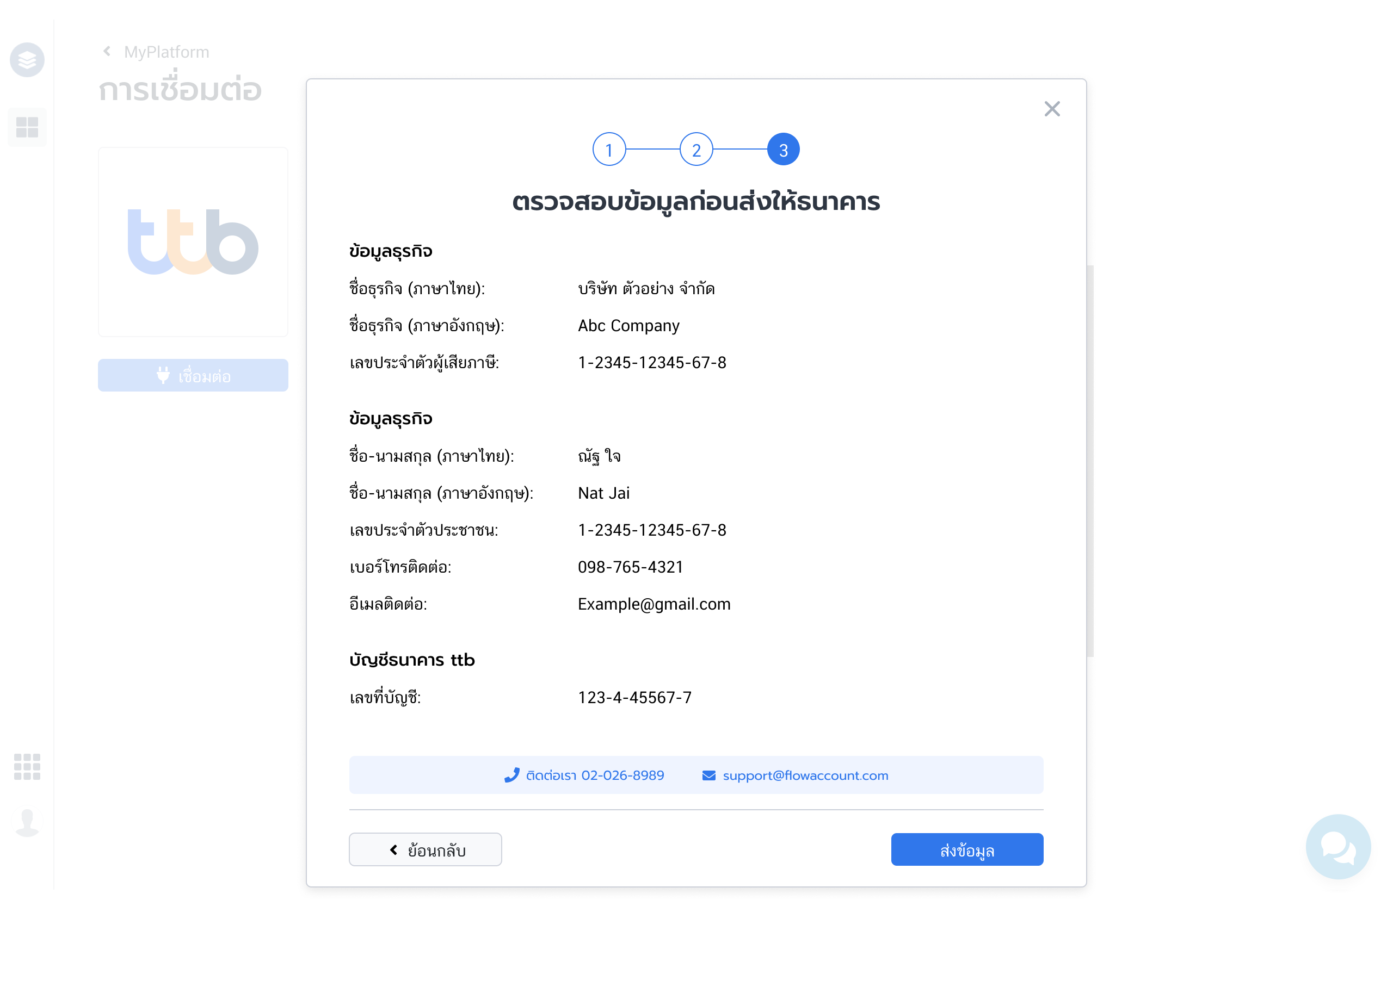Click the phone icon beside contact number
The width and height of the screenshot is (1393, 993).
pos(511,775)
